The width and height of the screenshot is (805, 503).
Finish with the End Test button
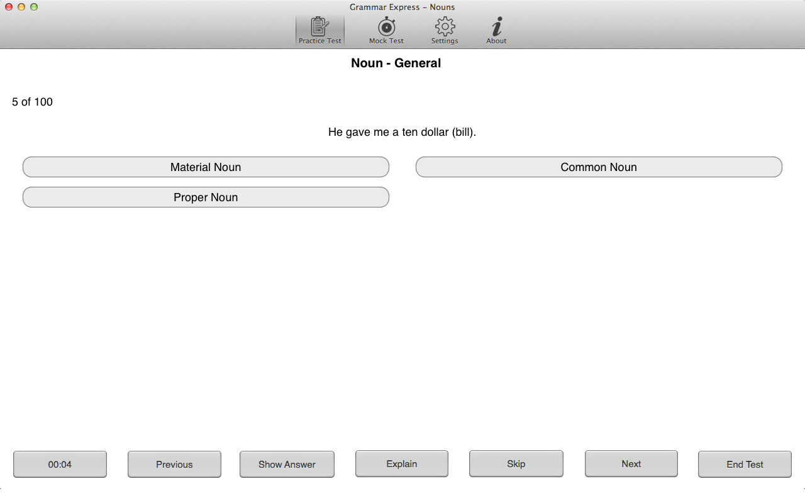point(745,465)
